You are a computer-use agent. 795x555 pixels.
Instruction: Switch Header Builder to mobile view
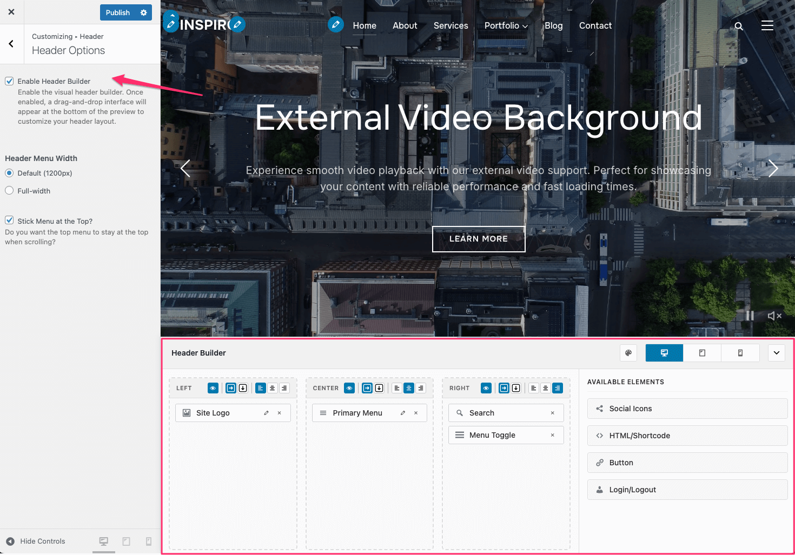click(x=740, y=353)
